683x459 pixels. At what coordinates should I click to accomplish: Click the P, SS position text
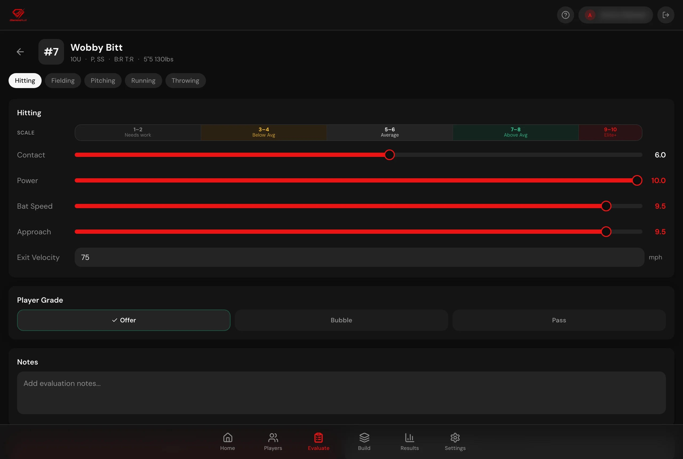(x=97, y=59)
